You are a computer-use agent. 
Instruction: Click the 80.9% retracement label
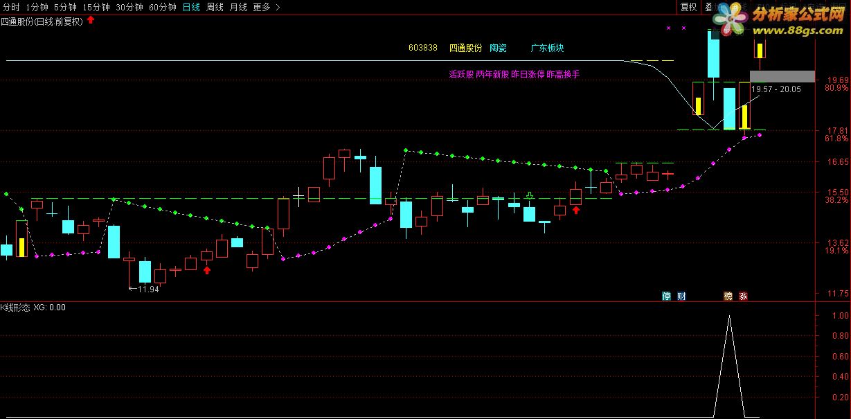point(836,88)
